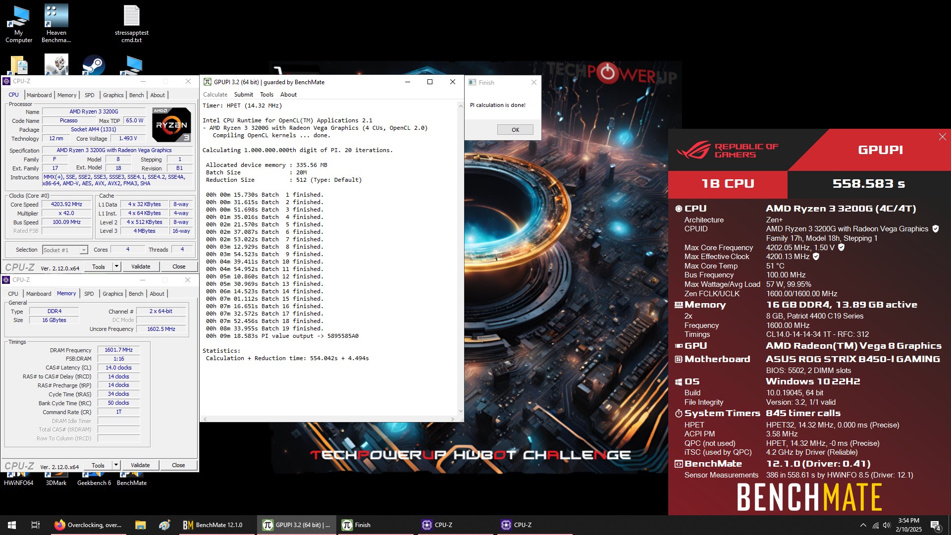
Task: Click Close button in top CPU-Z window
Action: [x=179, y=267]
